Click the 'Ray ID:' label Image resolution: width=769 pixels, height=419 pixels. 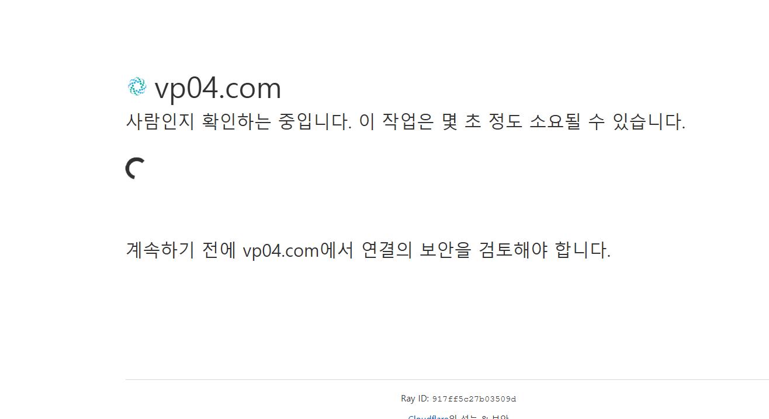point(415,399)
